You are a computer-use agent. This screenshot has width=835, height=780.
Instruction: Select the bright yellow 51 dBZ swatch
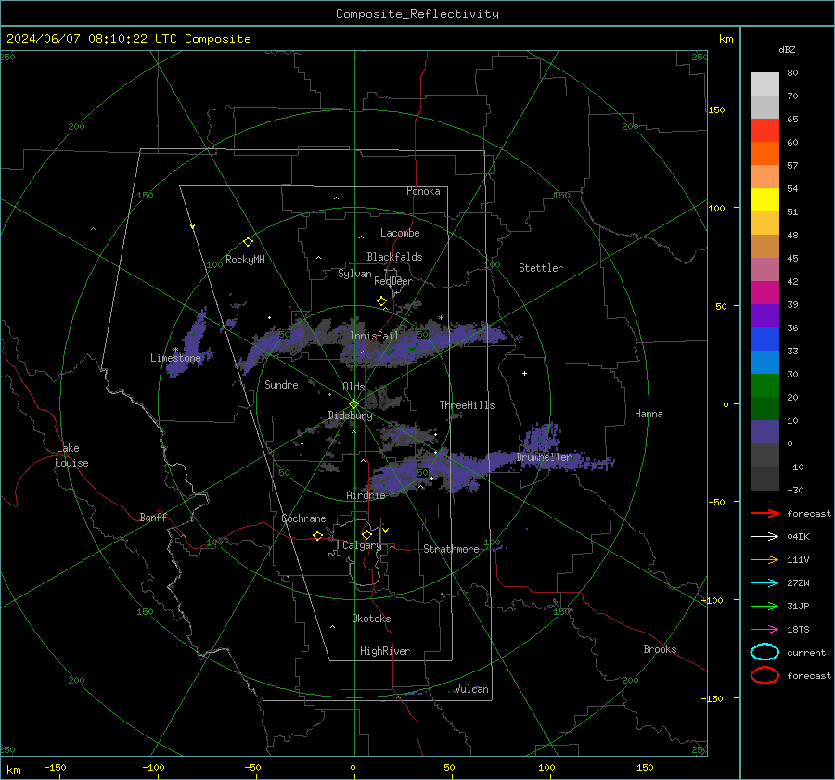point(764,200)
